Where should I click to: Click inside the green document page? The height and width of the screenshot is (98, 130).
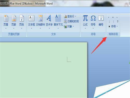tap(43, 70)
